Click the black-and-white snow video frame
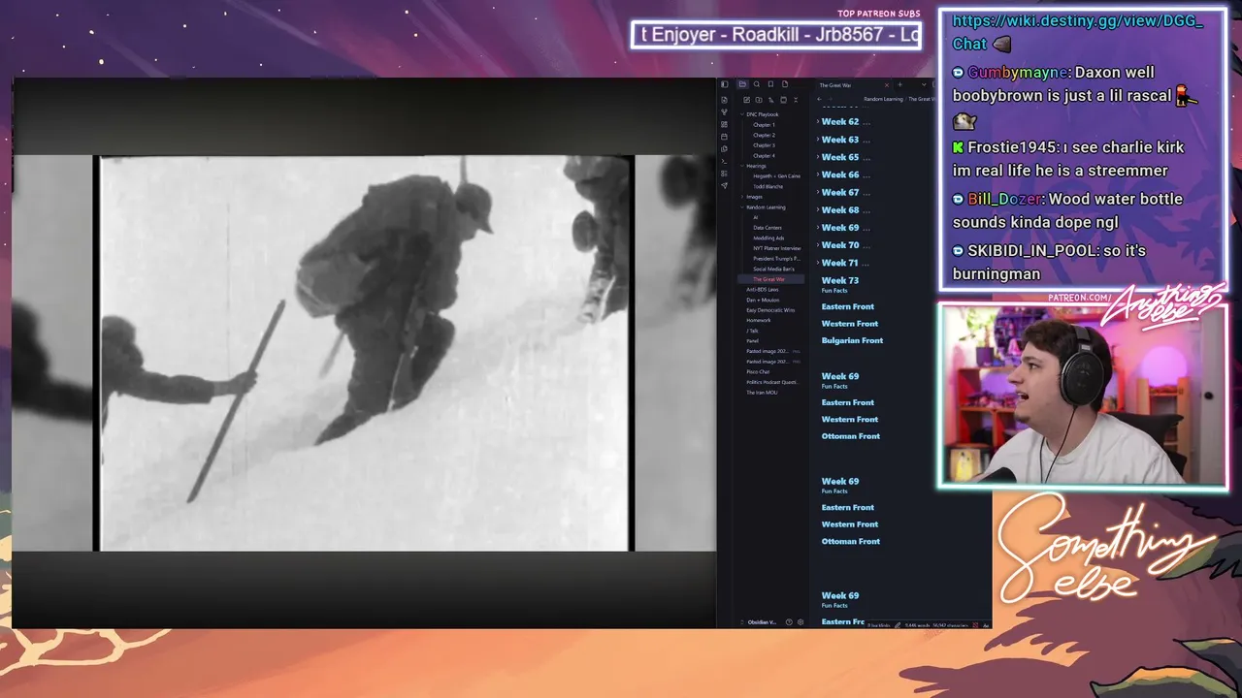 point(364,353)
